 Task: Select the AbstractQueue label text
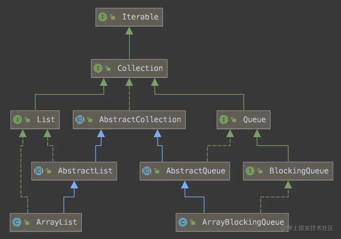196,171
